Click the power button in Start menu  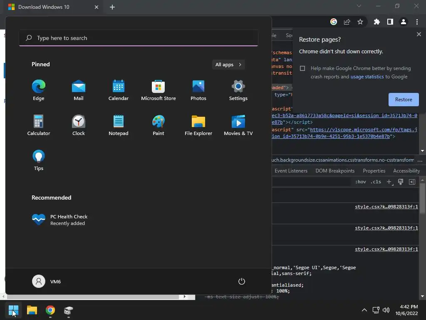tap(242, 281)
